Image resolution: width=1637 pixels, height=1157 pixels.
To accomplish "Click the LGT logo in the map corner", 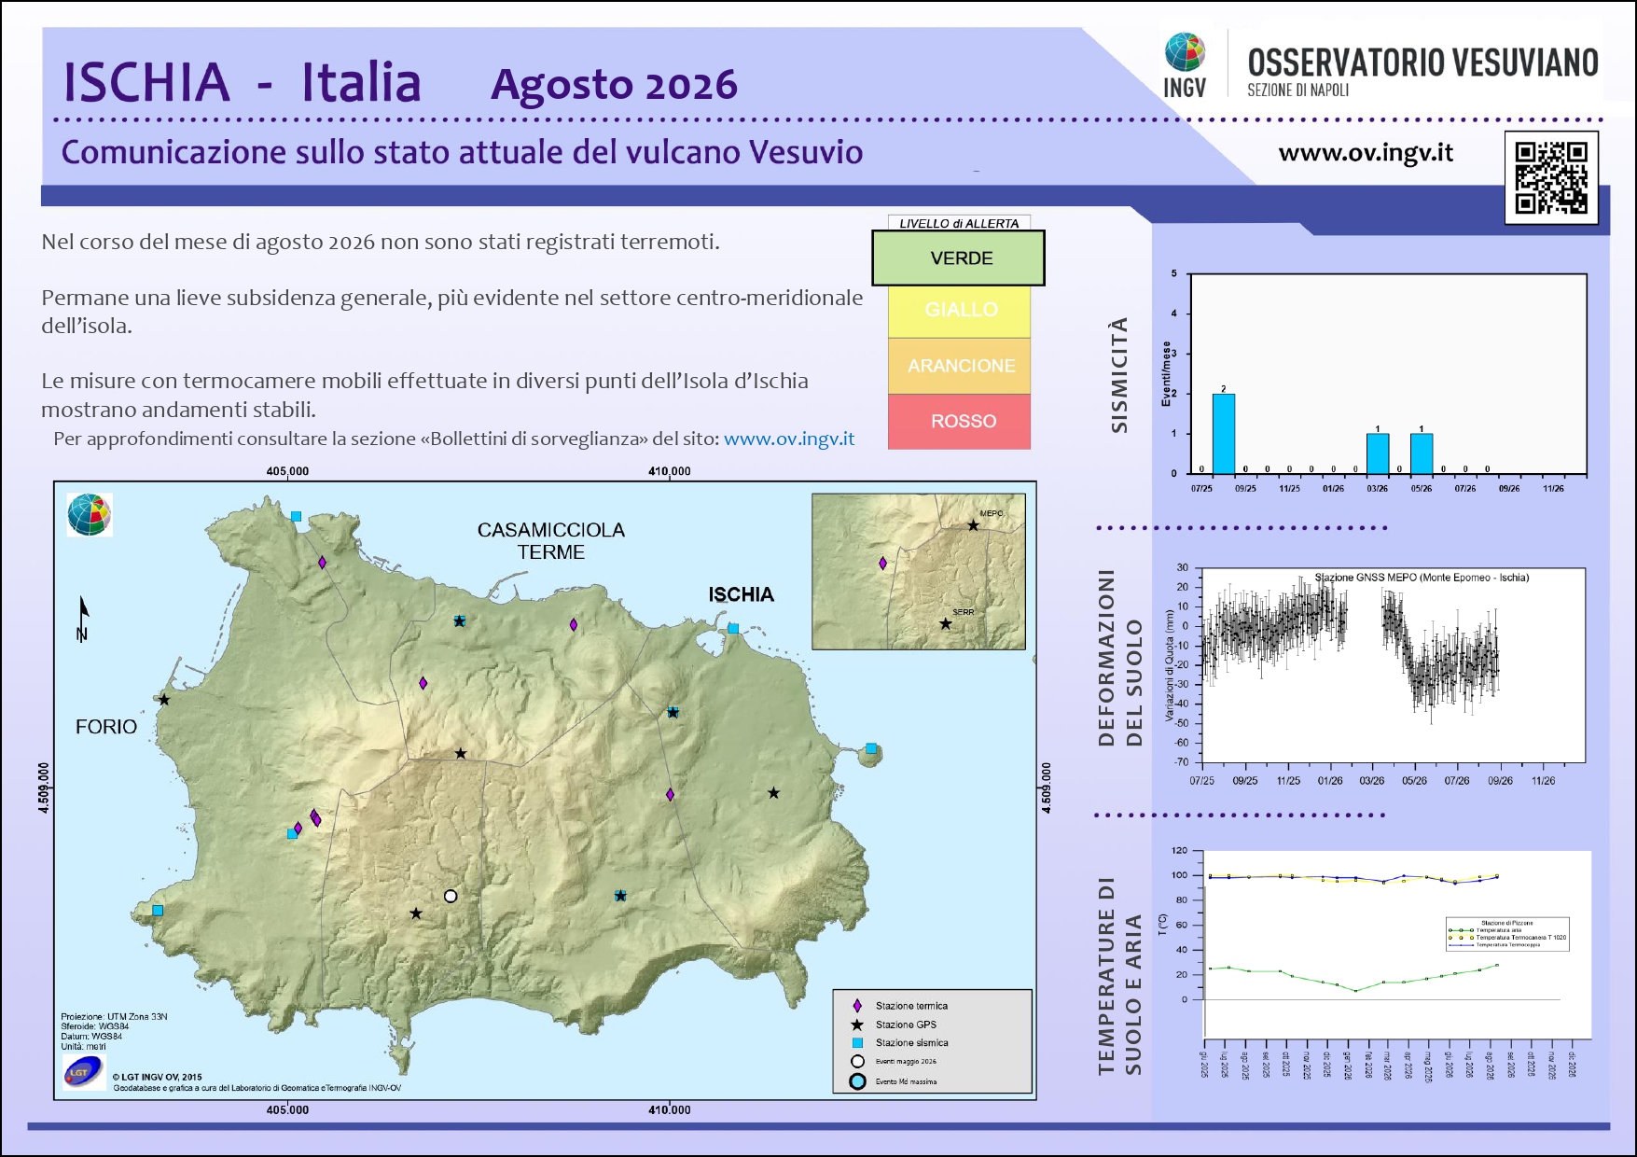I will (84, 1072).
